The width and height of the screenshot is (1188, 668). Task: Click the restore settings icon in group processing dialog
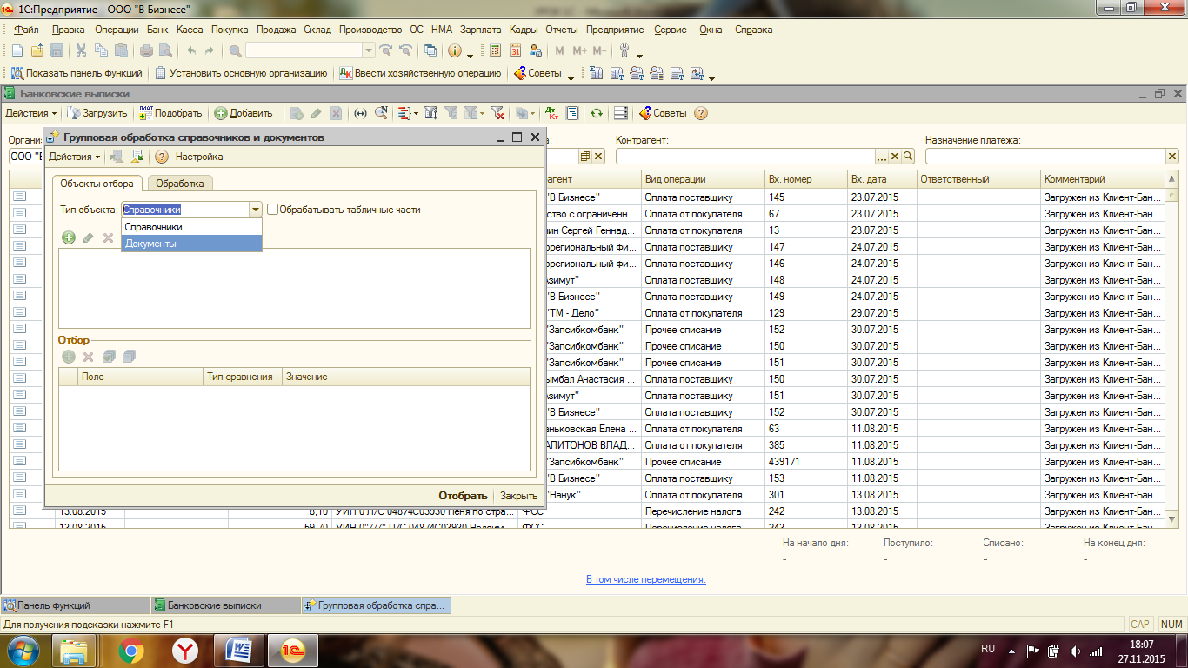[137, 157]
